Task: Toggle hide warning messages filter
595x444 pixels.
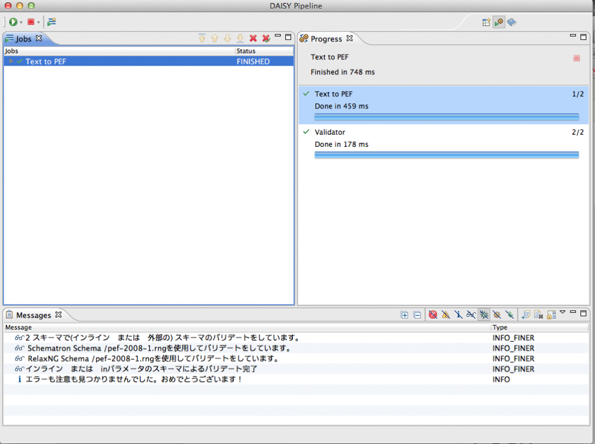Action: pos(446,315)
